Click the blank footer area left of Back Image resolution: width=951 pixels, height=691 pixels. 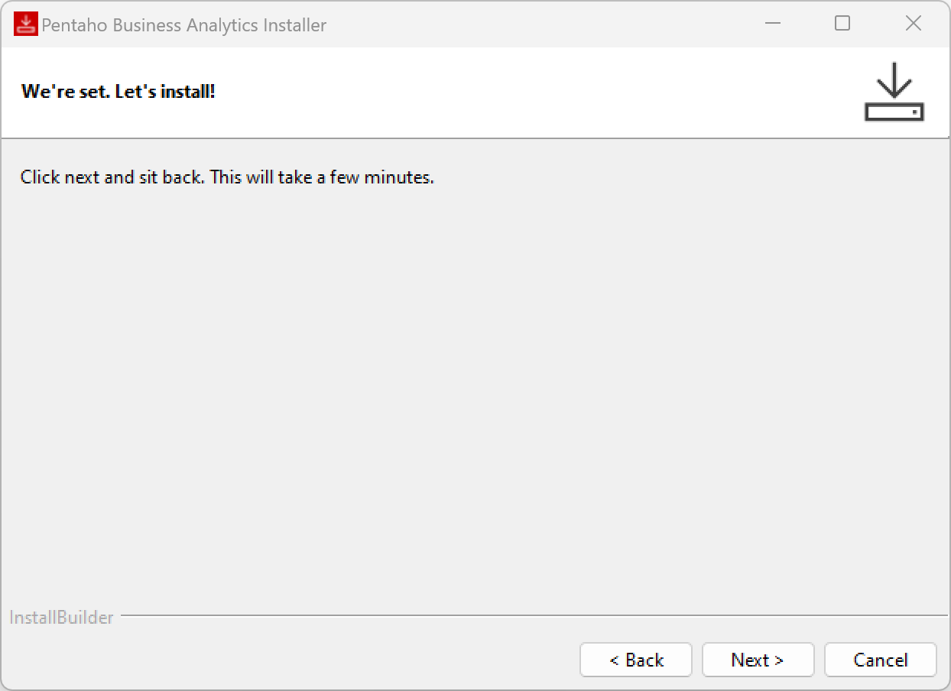click(x=290, y=660)
